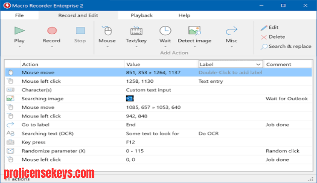Select the 'Searching text (OCR)' action
The width and height of the screenshot is (317, 183).
coord(47,133)
